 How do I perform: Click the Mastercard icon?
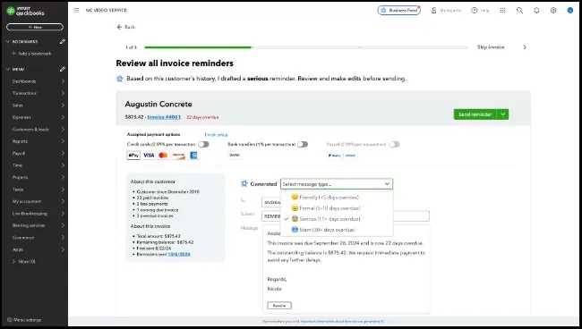point(163,156)
